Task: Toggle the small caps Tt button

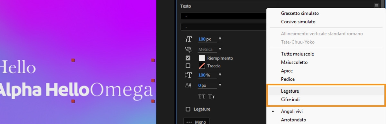Action: (x=211, y=97)
